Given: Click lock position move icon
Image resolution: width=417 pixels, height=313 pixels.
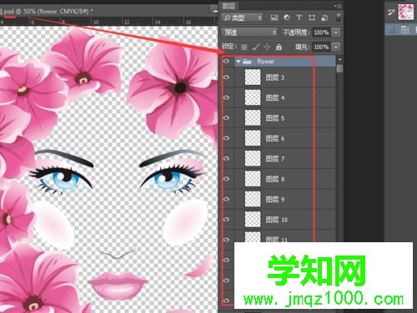Looking at the screenshot, I should click(x=267, y=47).
